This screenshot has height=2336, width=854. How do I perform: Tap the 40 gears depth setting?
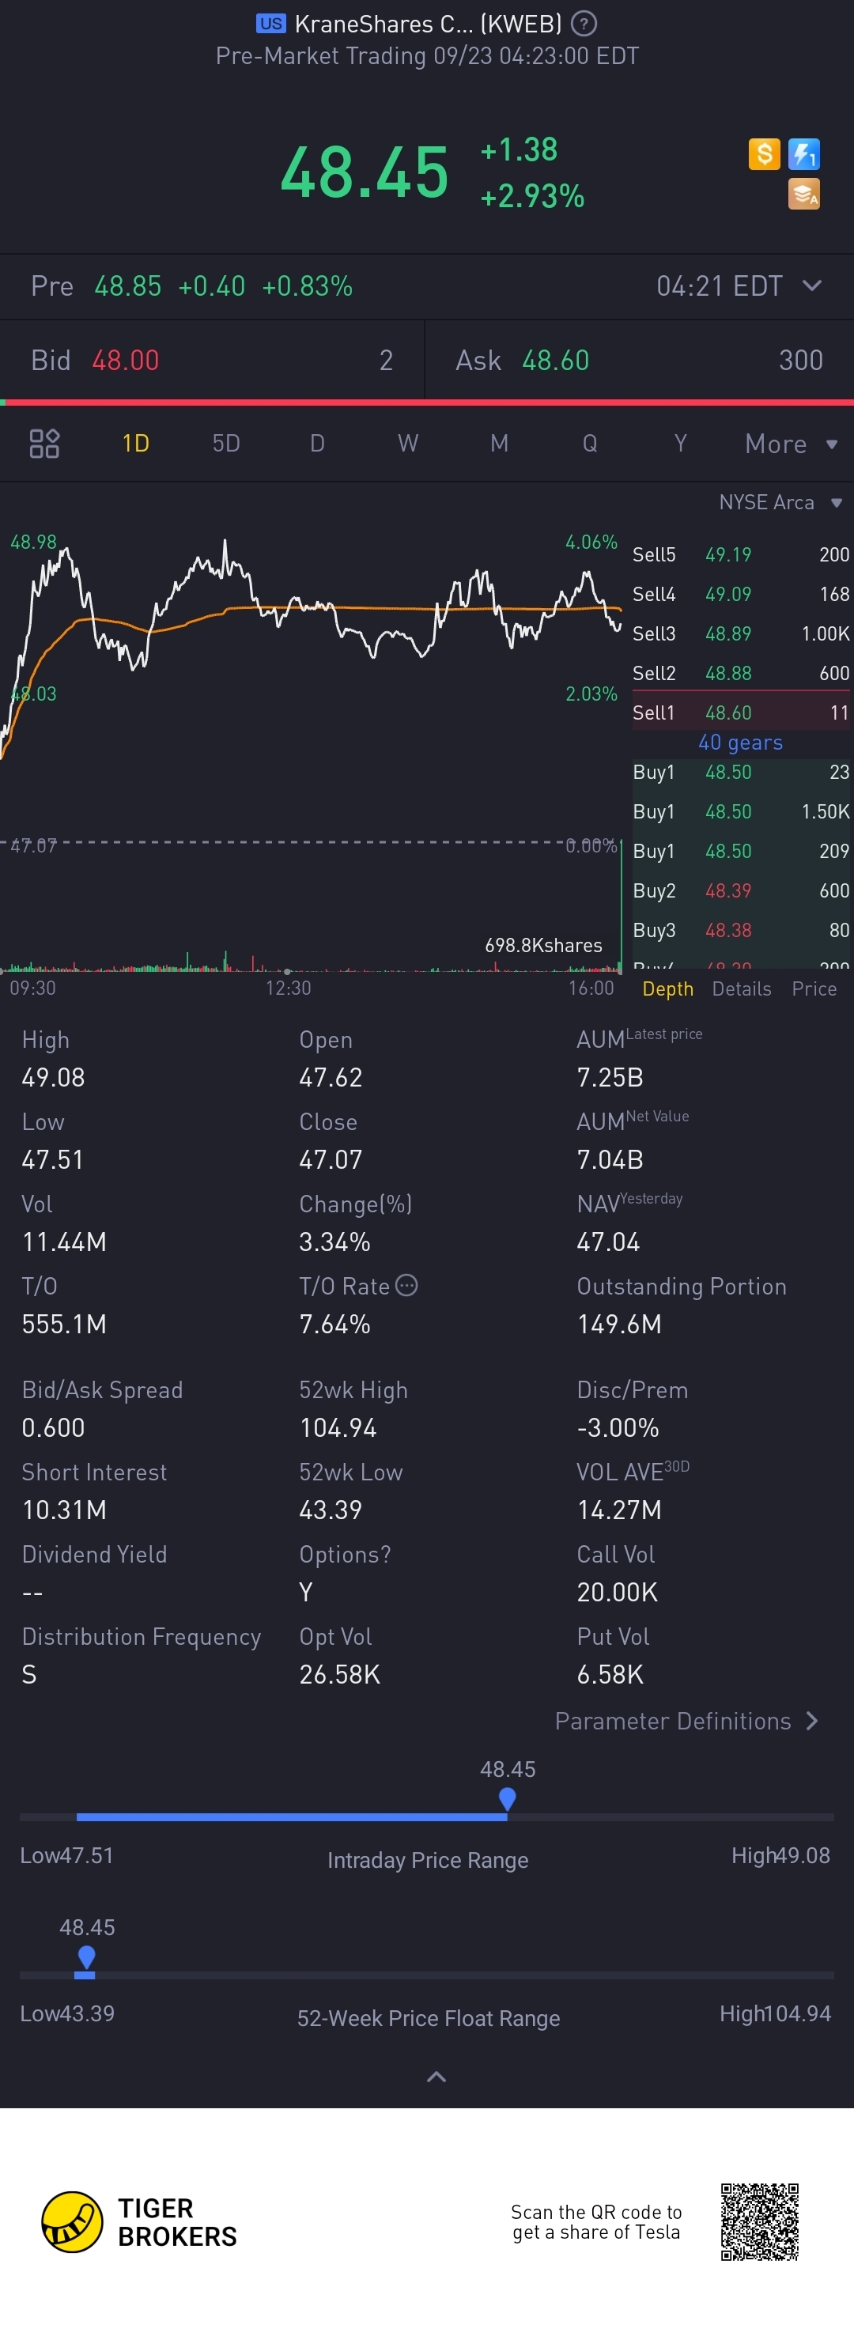coord(740,743)
